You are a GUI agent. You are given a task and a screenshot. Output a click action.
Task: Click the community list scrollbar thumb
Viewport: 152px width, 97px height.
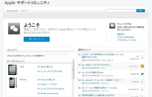(x=73, y=70)
